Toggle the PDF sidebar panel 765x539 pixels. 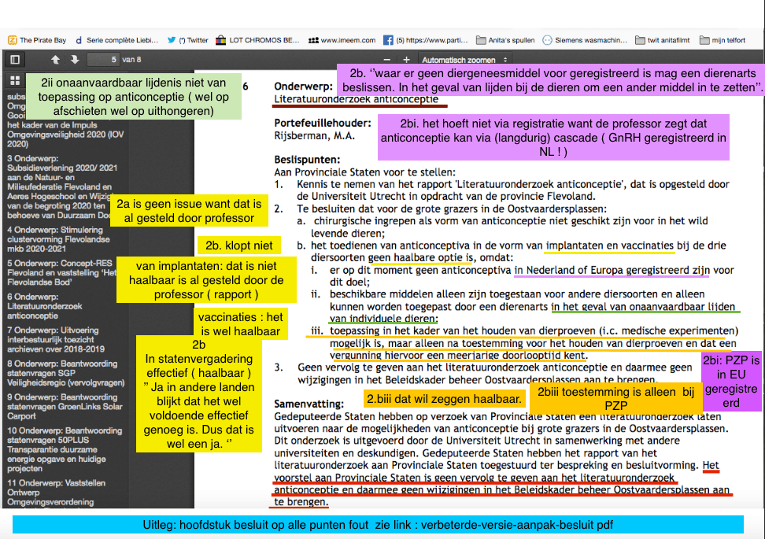(14, 59)
